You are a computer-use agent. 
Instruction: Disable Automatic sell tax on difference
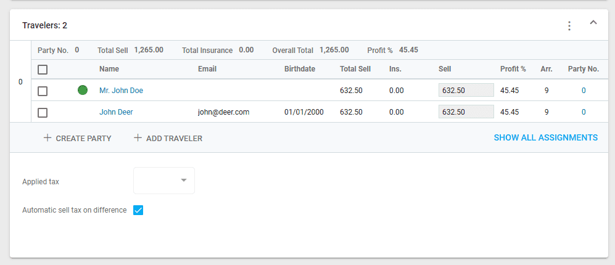[138, 210]
